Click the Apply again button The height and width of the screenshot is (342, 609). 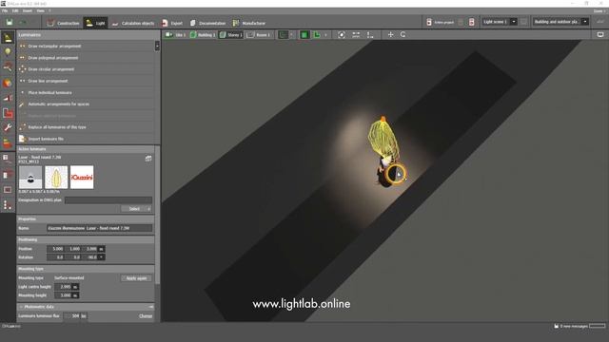click(x=136, y=278)
